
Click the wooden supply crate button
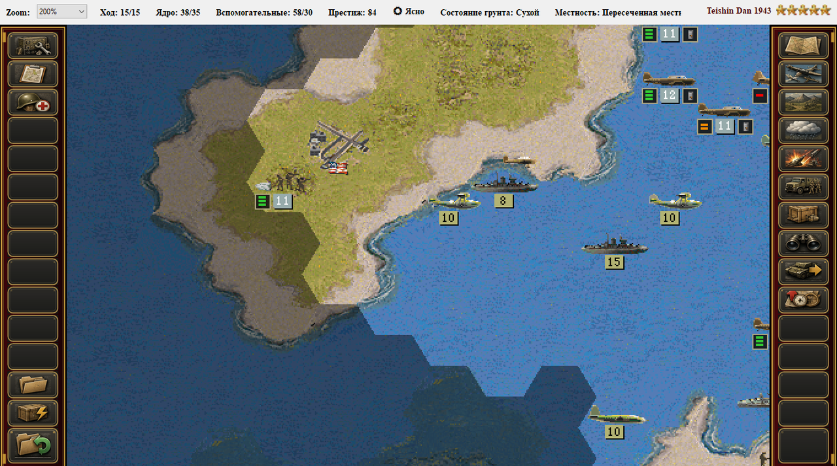click(803, 215)
